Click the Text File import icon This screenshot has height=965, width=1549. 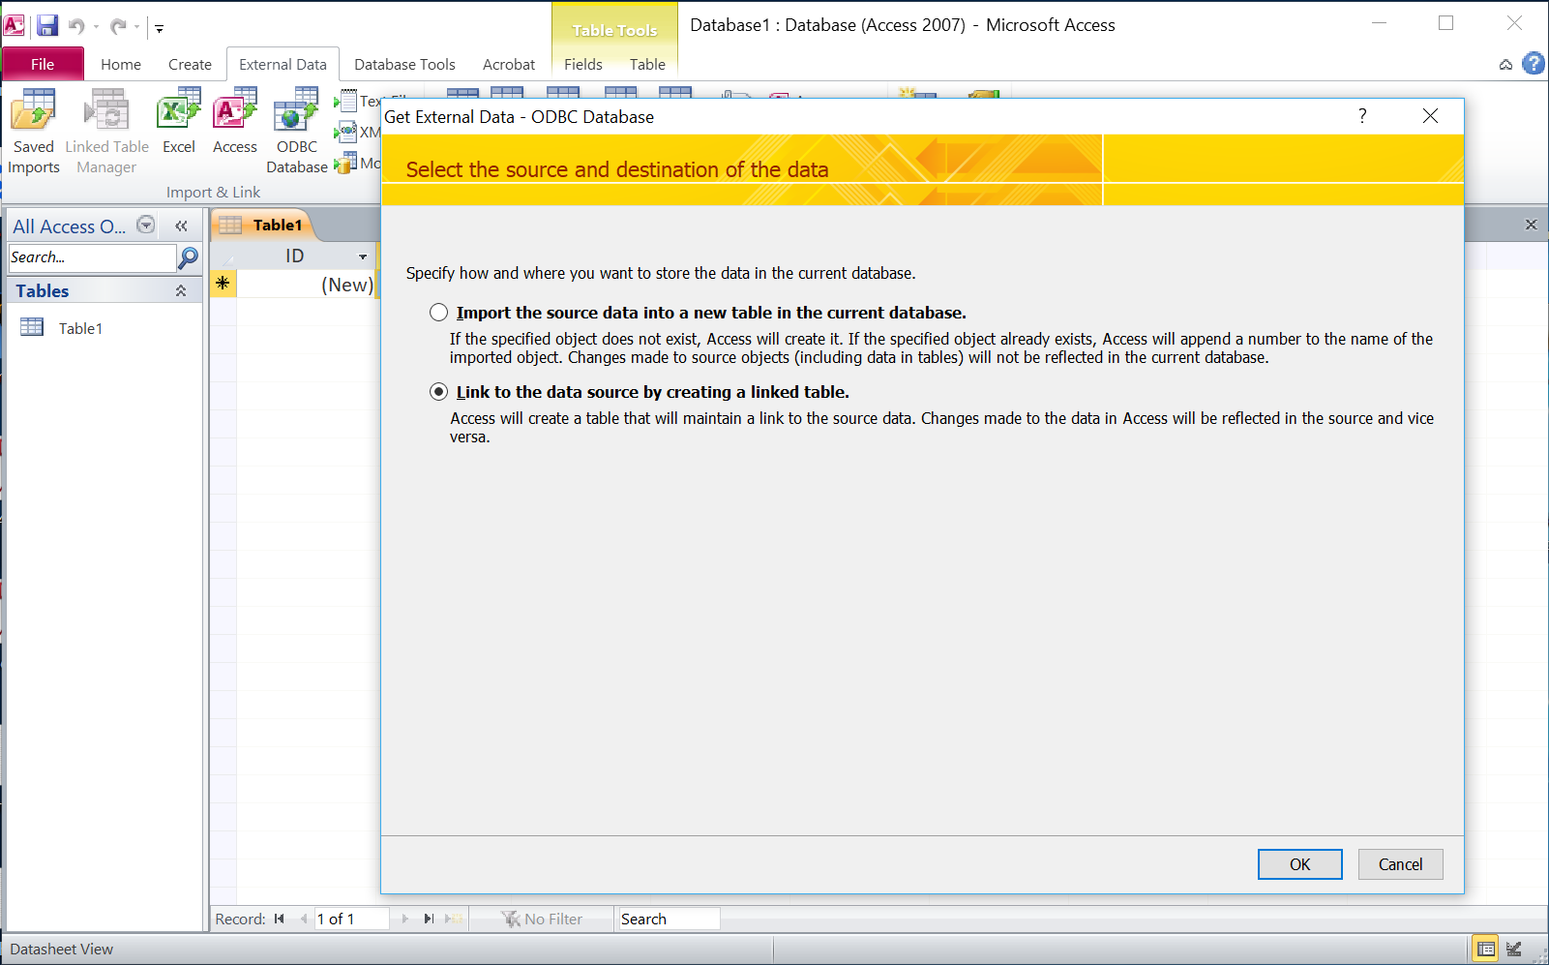pos(346,101)
